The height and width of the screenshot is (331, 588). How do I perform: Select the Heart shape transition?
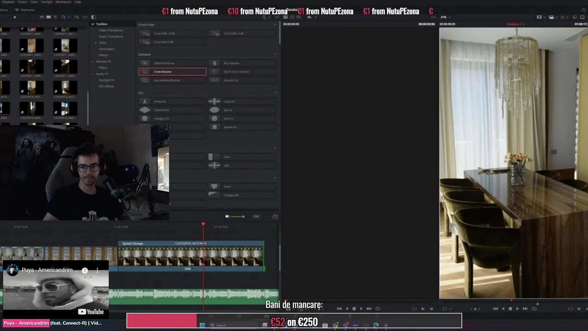point(242,187)
